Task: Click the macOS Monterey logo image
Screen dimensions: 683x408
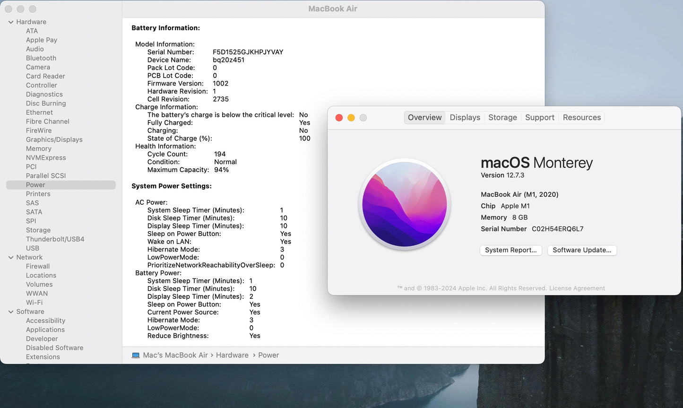Action: pyautogui.click(x=405, y=204)
